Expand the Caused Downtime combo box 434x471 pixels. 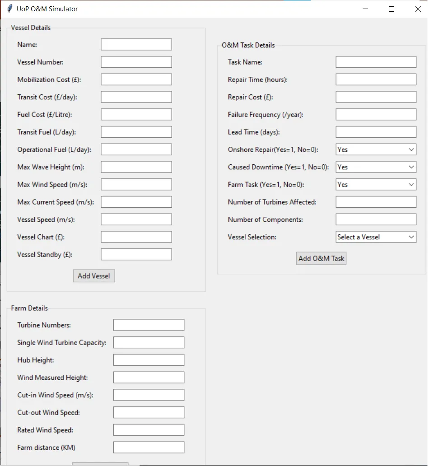click(x=376, y=167)
